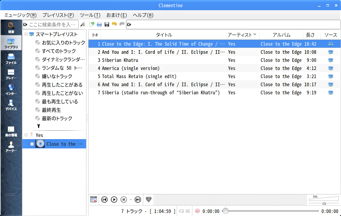Show the アーテ… artist info panel

click(x=11, y=147)
